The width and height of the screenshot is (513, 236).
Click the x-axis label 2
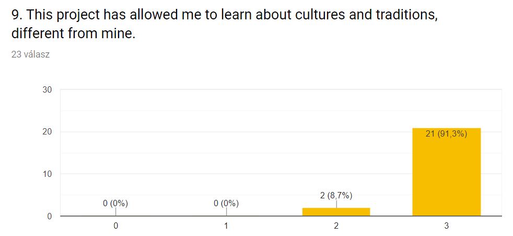336,226
